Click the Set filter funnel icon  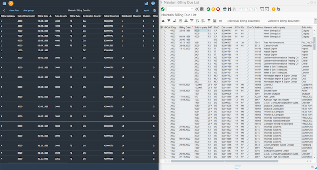click(209, 21)
